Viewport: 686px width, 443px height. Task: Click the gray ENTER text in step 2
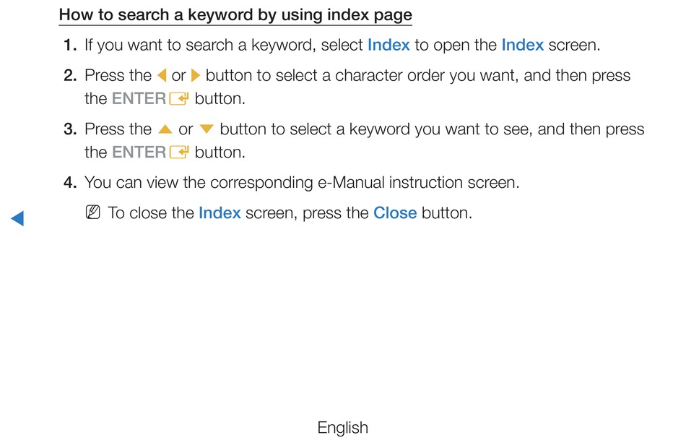pyautogui.click(x=139, y=98)
